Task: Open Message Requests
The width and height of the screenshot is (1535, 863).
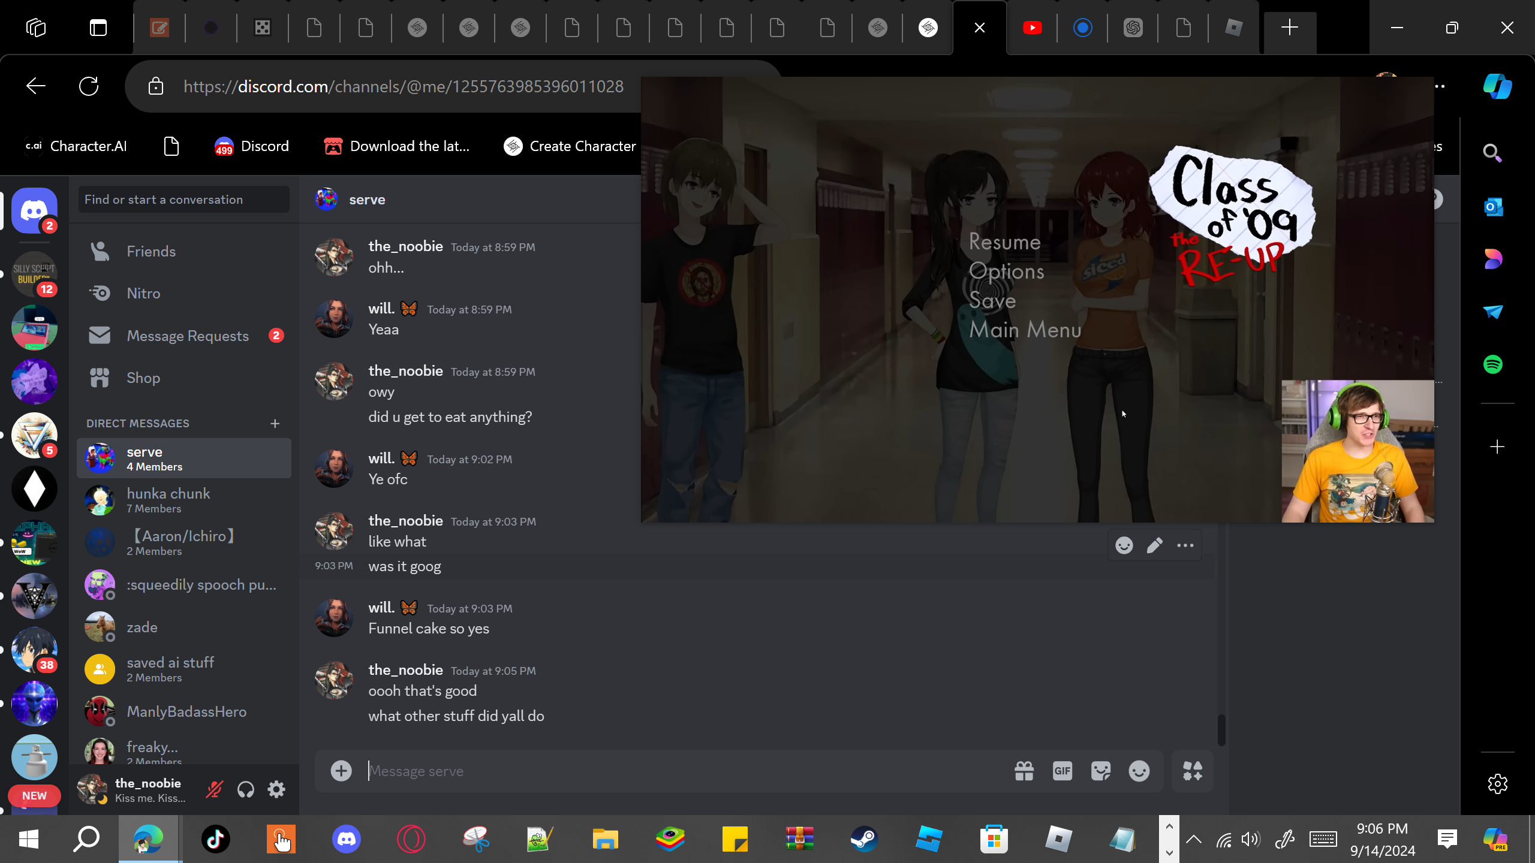Action: click(187, 336)
